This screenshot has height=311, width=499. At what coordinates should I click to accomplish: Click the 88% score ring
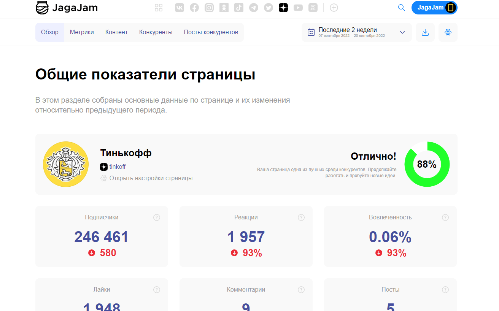pyautogui.click(x=427, y=164)
